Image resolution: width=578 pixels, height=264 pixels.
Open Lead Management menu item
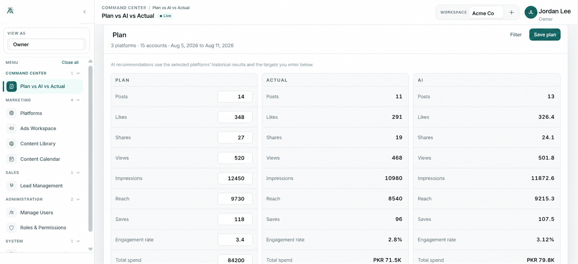pyautogui.click(x=43, y=186)
